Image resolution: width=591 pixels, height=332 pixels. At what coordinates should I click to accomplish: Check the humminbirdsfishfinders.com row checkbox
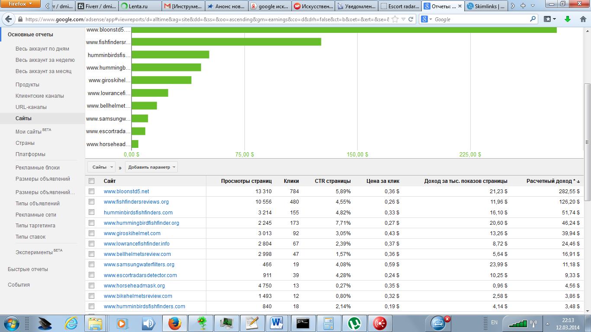(91, 212)
